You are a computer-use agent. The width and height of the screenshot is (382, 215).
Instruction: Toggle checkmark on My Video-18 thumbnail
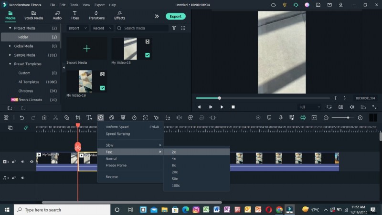pyautogui.click(x=148, y=55)
